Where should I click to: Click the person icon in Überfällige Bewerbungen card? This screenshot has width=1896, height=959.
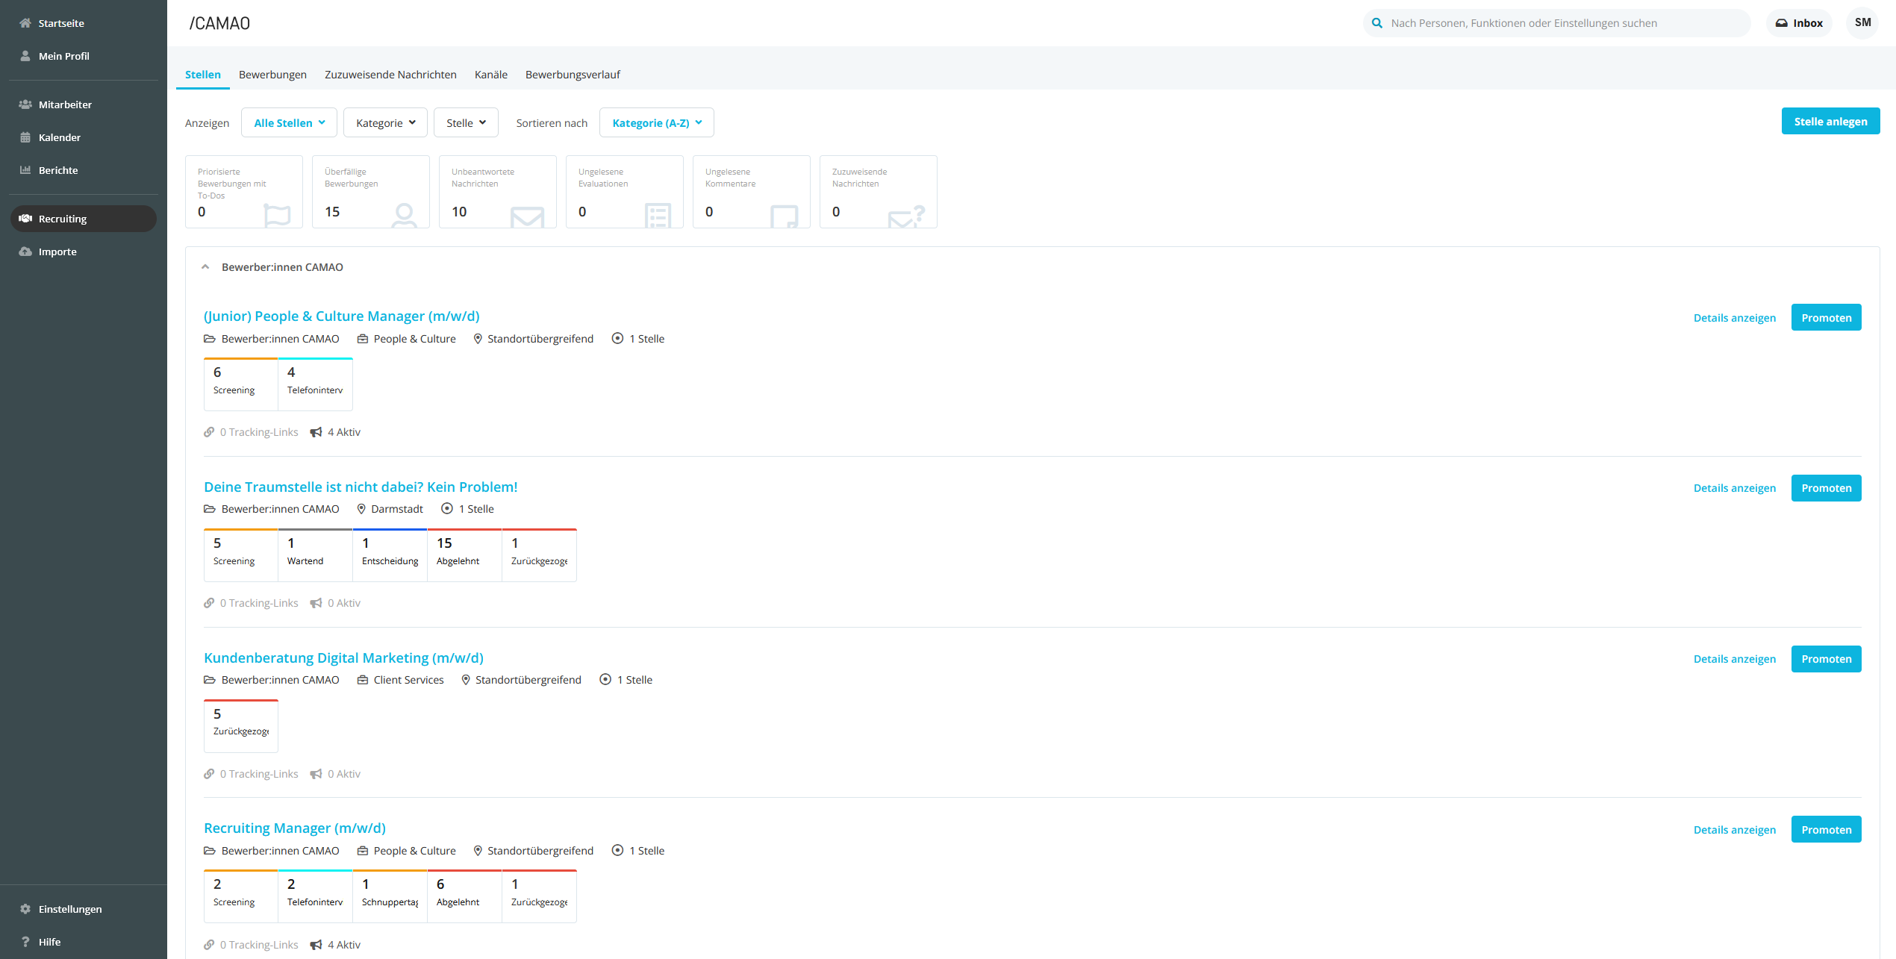point(404,216)
